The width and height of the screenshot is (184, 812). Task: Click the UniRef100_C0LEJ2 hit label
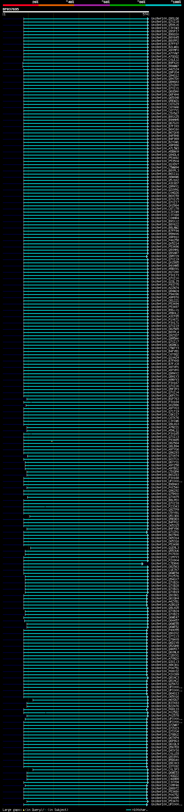[x=165, y=60]
